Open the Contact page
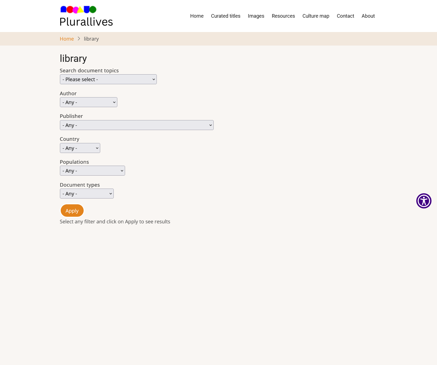Image resolution: width=437 pixels, height=365 pixels. [345, 16]
